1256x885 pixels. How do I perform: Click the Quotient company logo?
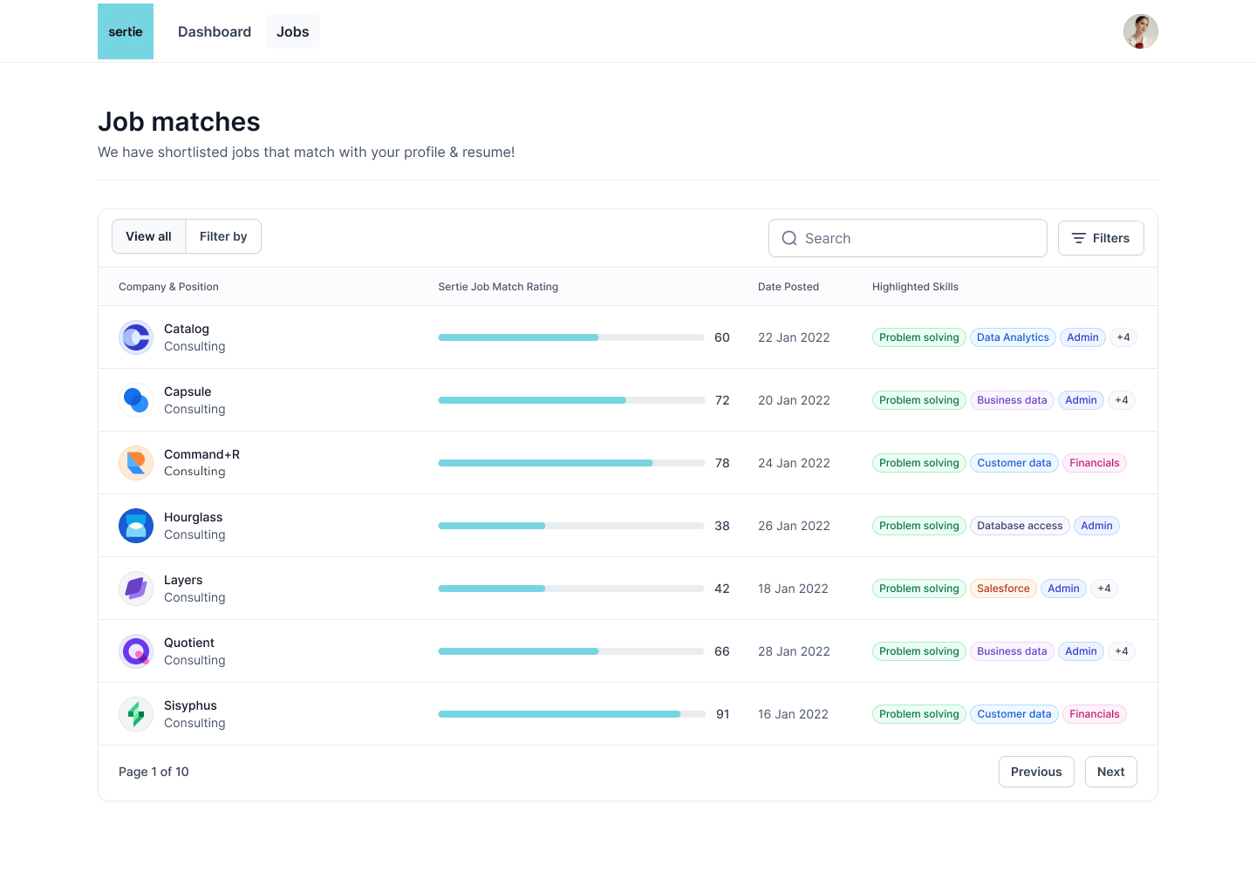pyautogui.click(x=136, y=651)
